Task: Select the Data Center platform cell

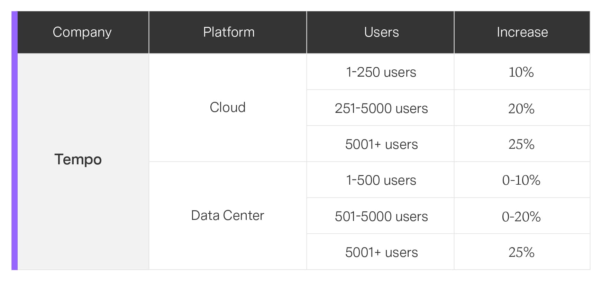Action: (x=228, y=215)
